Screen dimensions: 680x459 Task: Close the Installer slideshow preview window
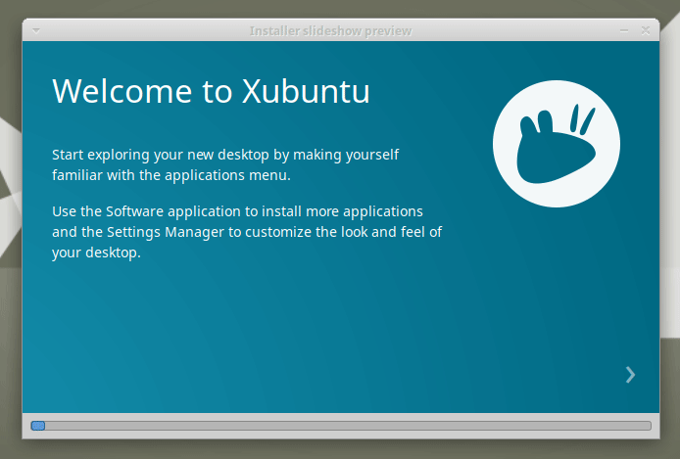coord(646,30)
